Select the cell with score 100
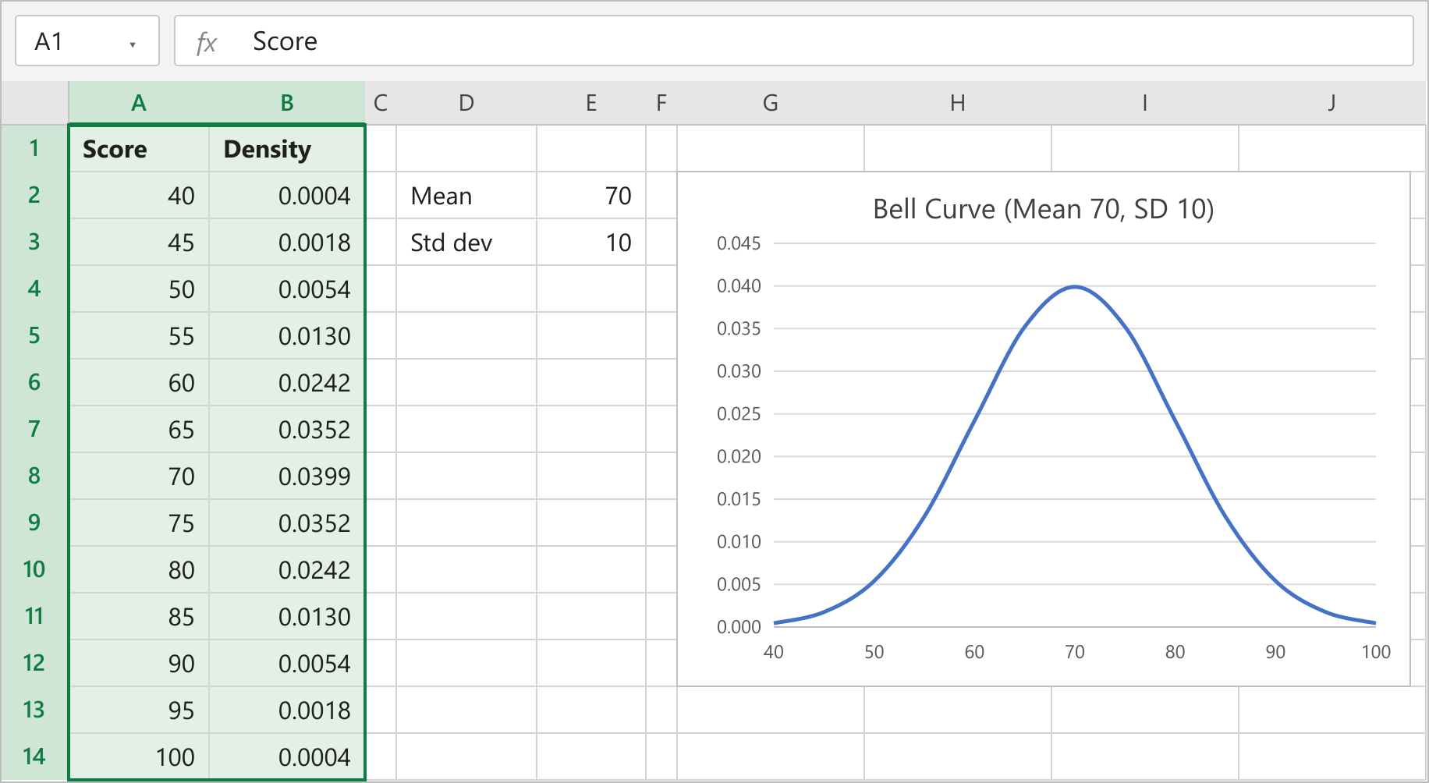The width and height of the screenshot is (1429, 783). click(139, 756)
